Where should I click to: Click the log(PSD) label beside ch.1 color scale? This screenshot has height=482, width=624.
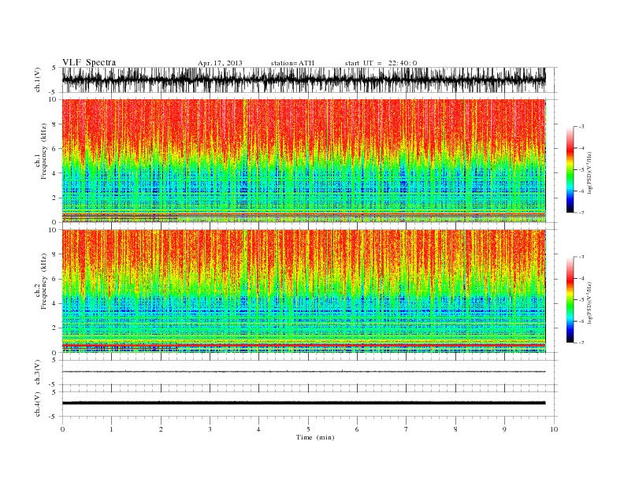(x=589, y=172)
